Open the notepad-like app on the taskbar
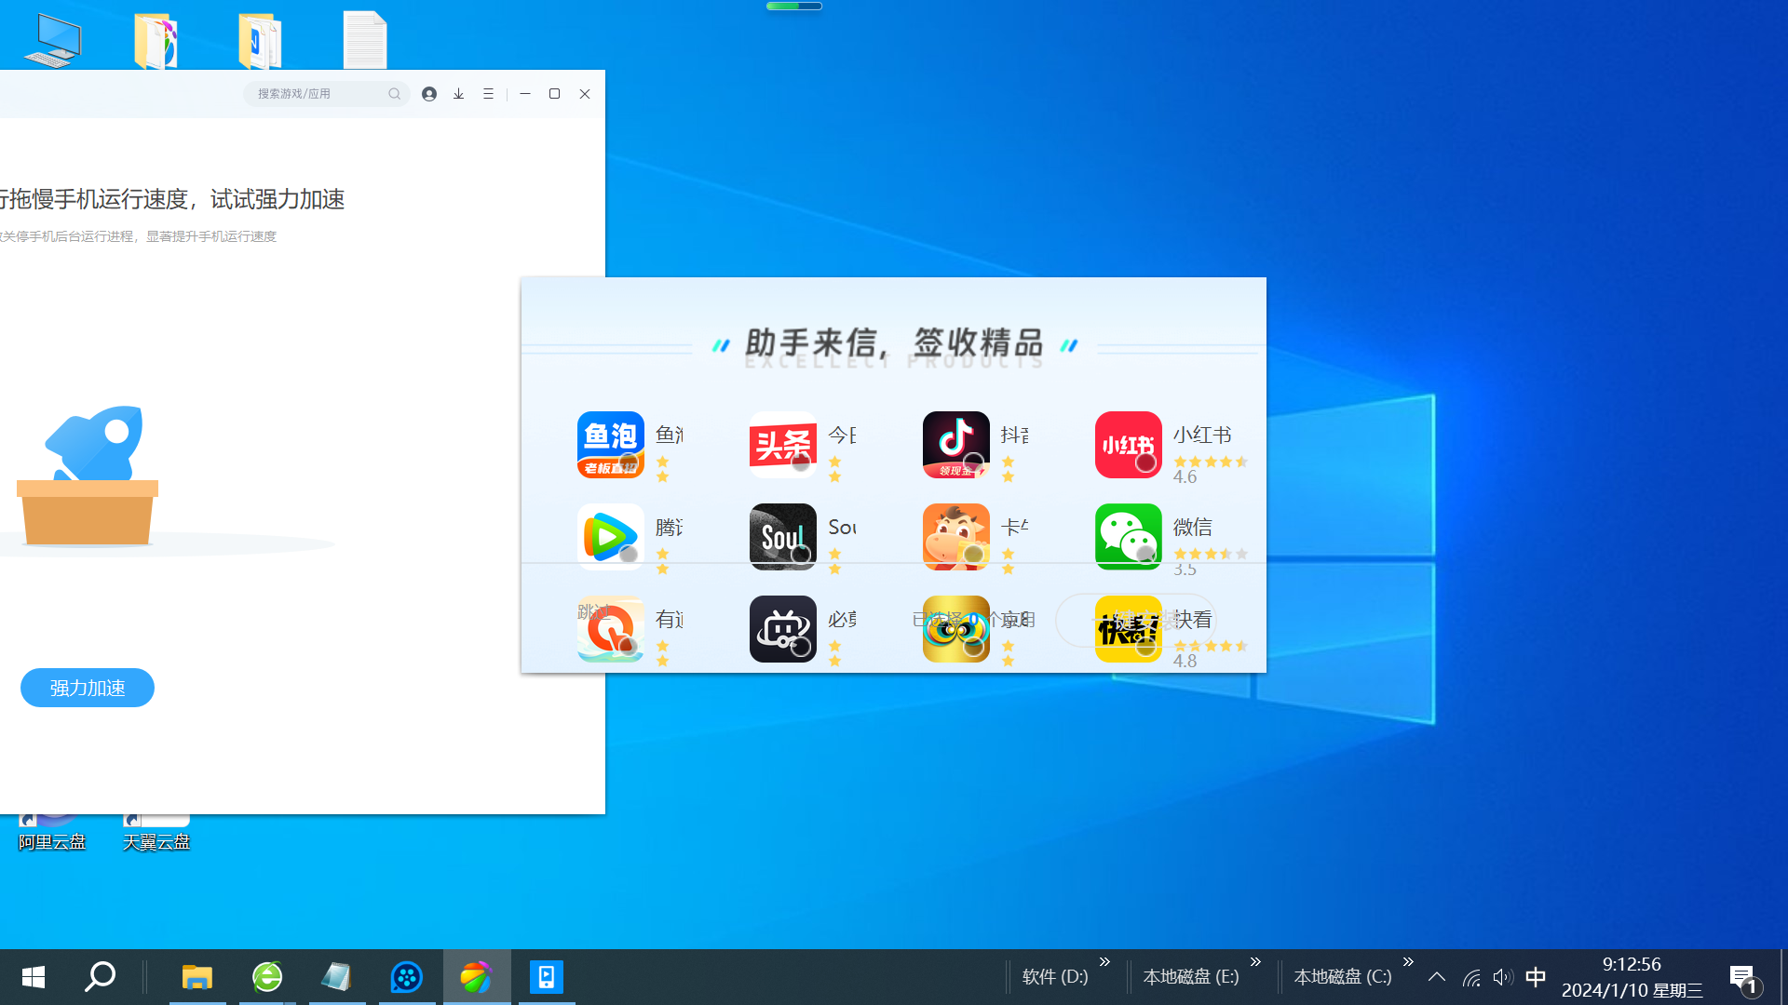This screenshot has width=1788, height=1005. 336,977
